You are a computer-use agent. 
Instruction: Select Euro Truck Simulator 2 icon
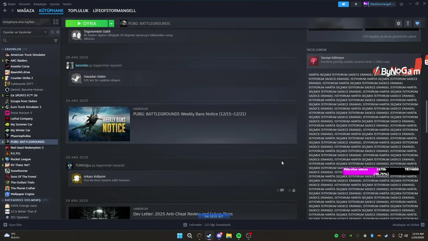(7, 107)
